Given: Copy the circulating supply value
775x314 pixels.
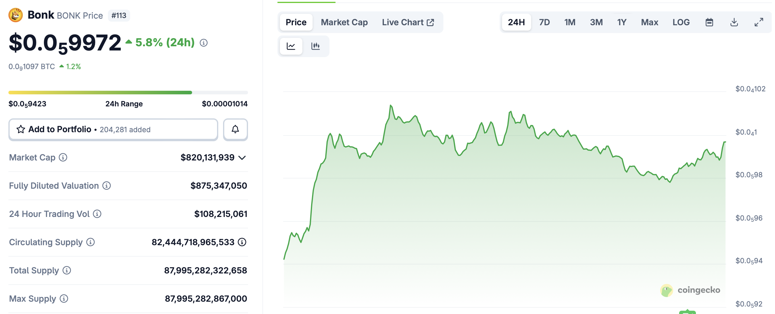Looking at the screenshot, I should coord(243,242).
